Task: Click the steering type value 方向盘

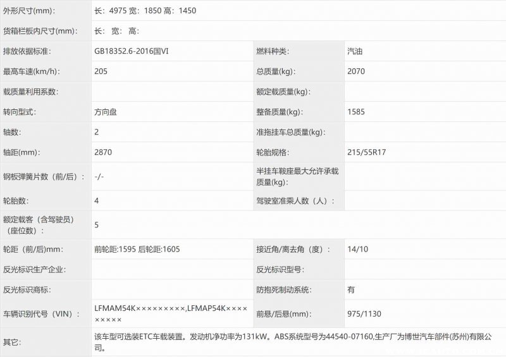Action: click(105, 112)
